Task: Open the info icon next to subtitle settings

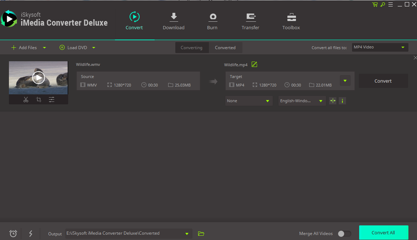Action: click(342, 101)
